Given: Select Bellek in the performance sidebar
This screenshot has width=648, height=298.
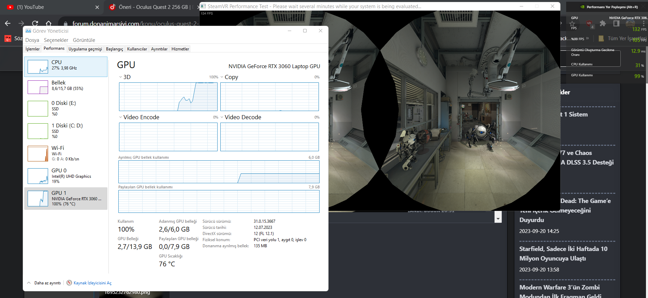Looking at the screenshot, I should click(x=66, y=87).
